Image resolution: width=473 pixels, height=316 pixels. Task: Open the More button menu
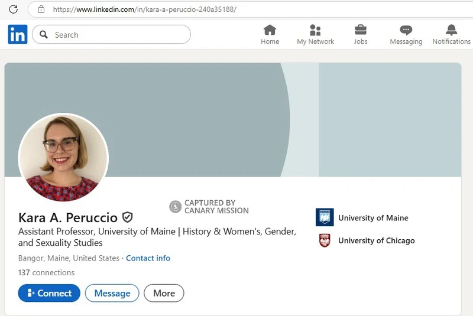coord(164,293)
